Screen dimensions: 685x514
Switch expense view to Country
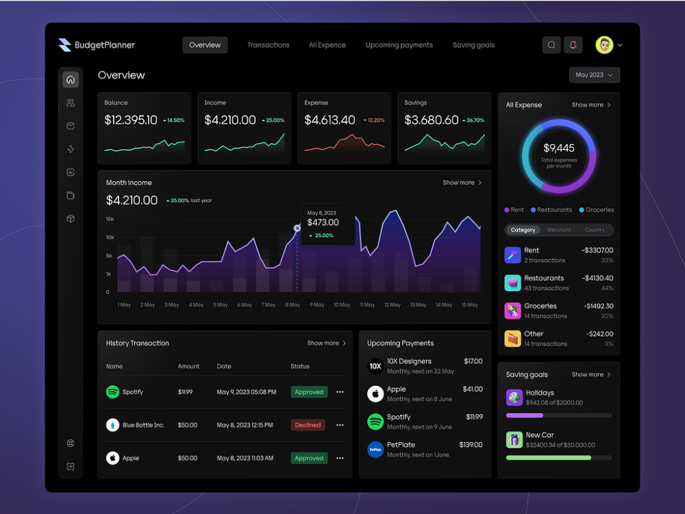594,230
